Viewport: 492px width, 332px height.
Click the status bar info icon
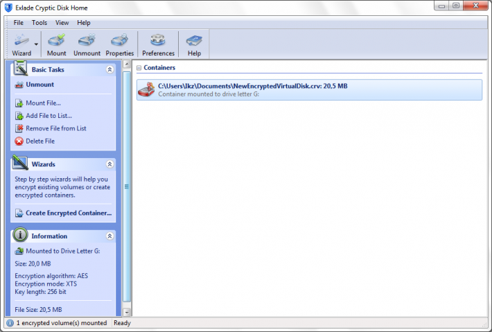pos(10,323)
